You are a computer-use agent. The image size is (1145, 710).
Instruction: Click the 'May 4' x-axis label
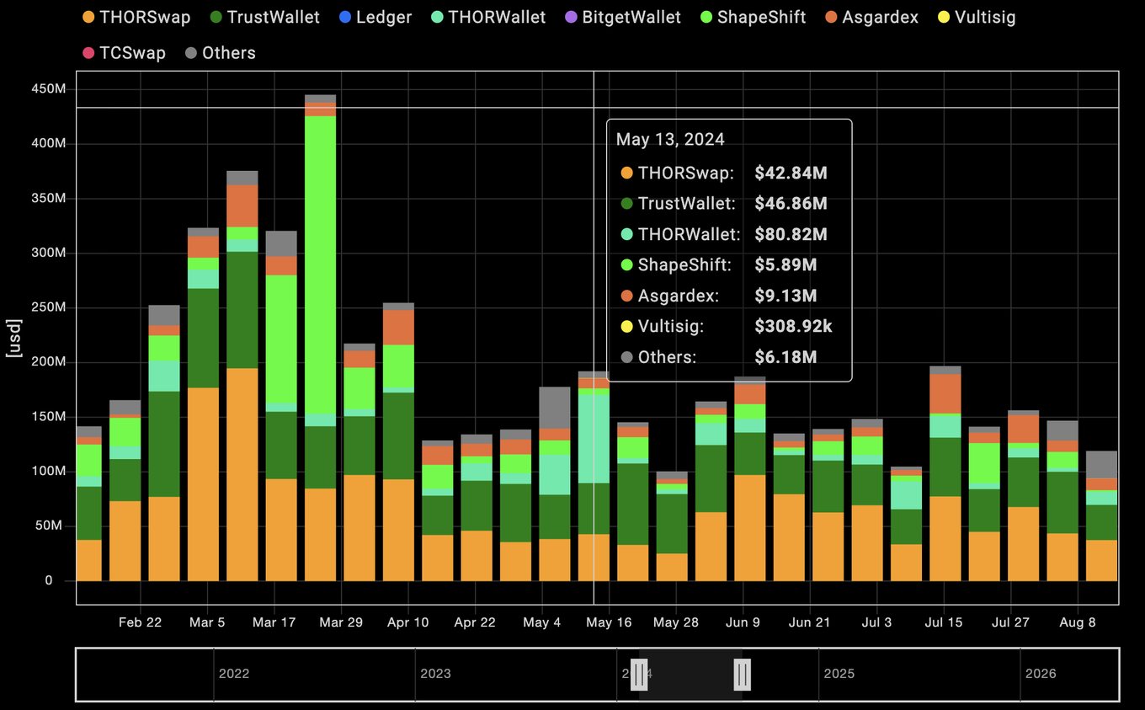542,622
